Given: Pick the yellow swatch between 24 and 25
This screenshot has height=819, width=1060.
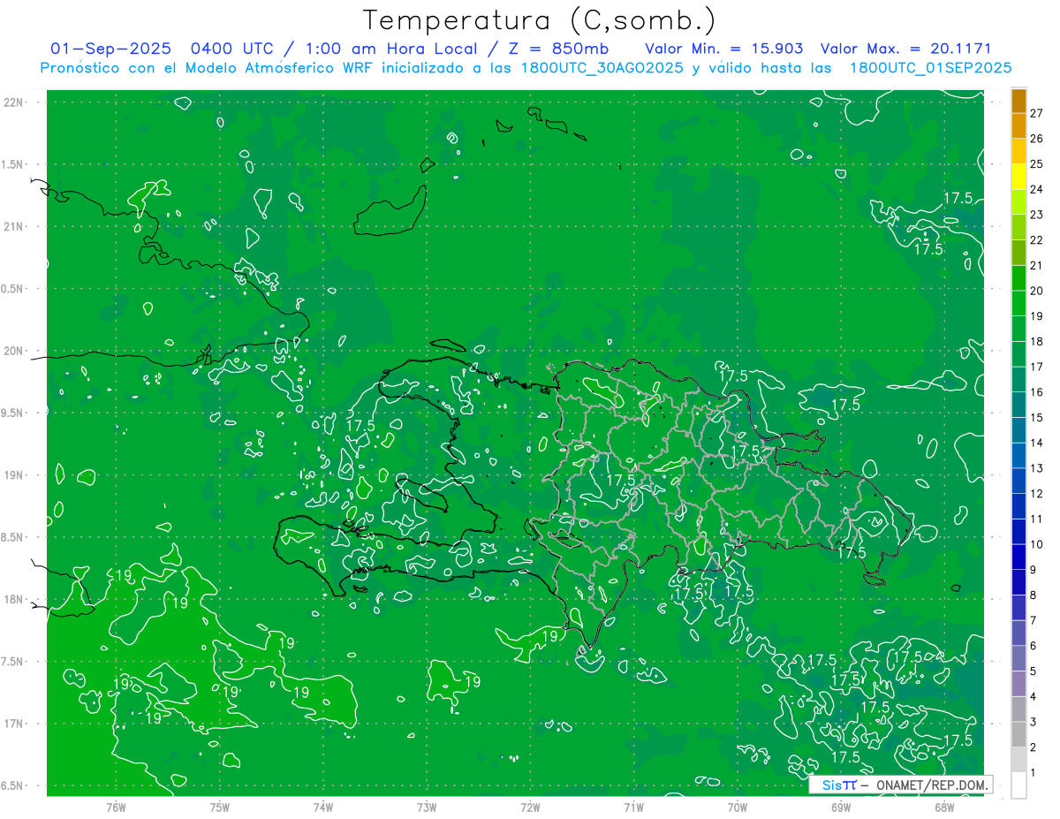Looking at the screenshot, I should (x=1018, y=177).
